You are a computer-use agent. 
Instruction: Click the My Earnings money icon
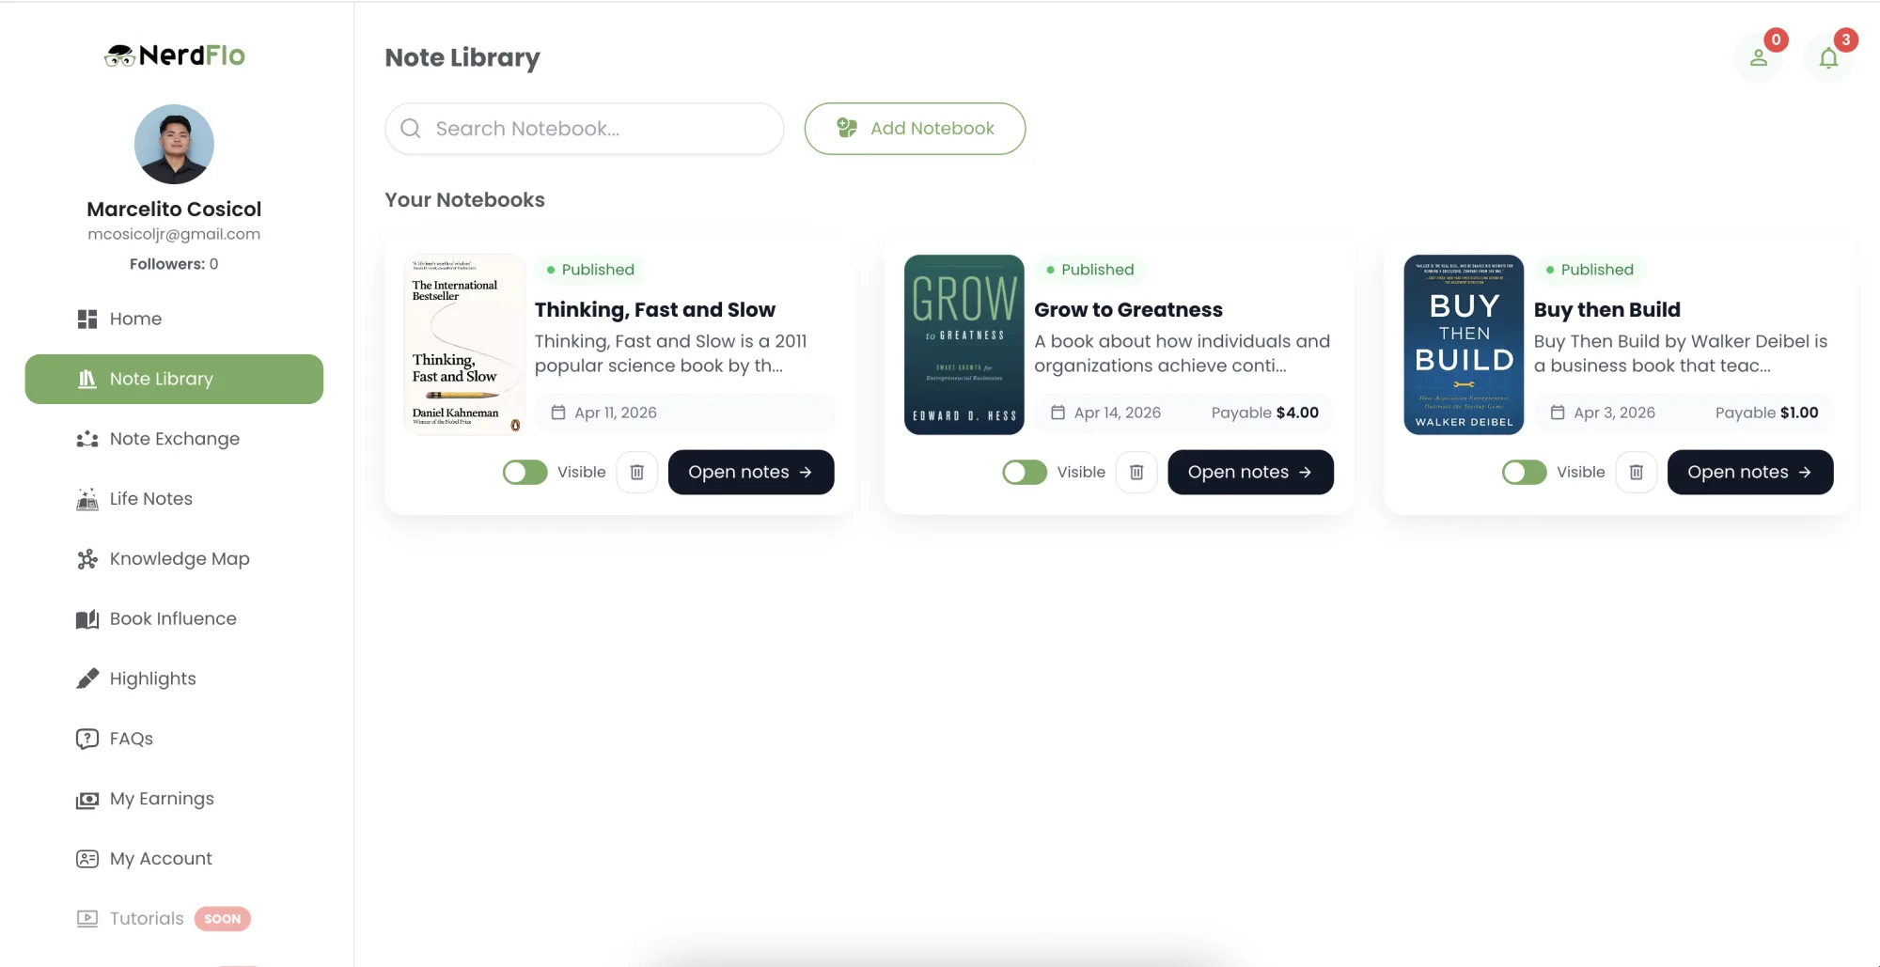coord(87,799)
